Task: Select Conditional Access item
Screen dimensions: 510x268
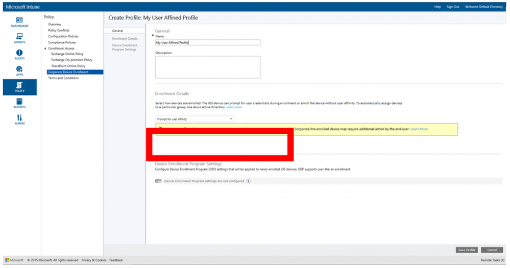Action: 61,48
